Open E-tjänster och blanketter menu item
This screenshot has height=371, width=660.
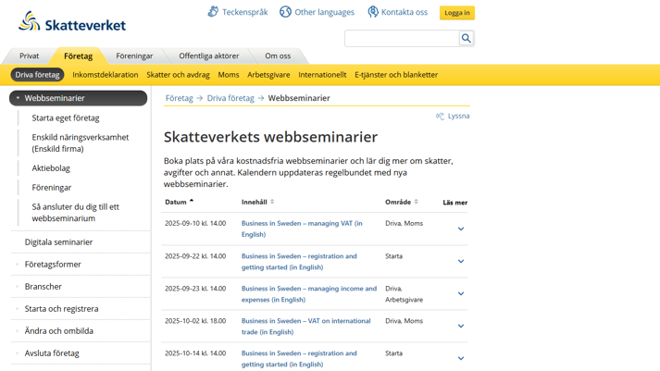tap(396, 75)
